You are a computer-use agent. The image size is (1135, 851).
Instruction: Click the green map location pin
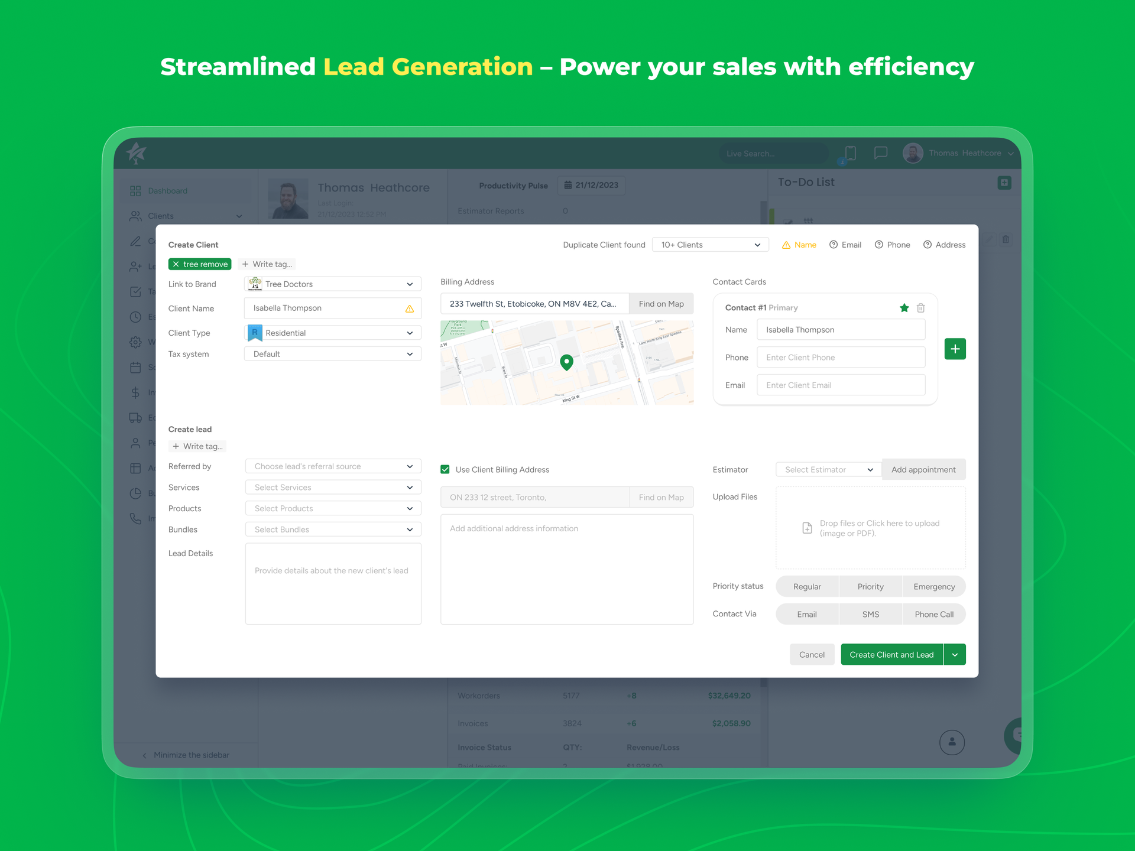coord(566,362)
